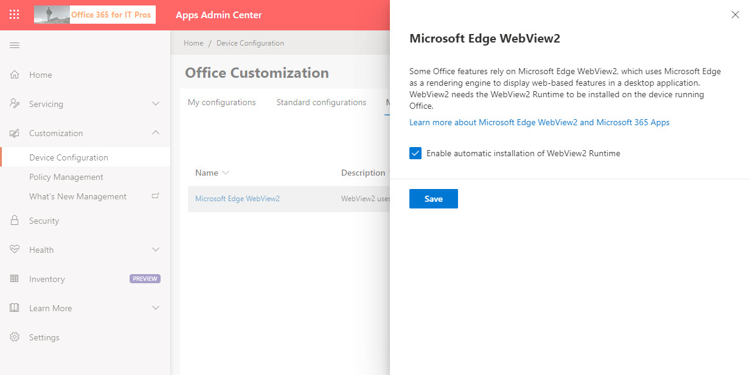Select Policy Management in sidebar

66,177
